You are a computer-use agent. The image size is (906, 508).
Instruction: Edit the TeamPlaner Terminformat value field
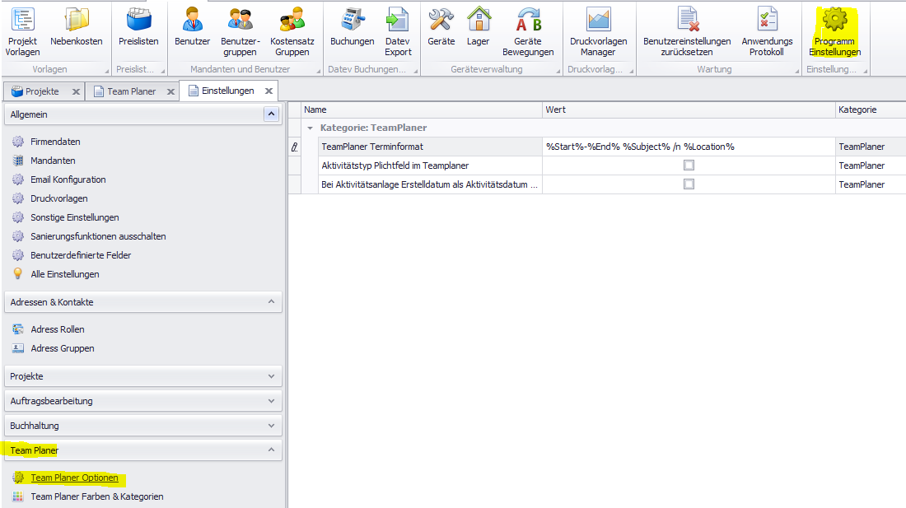coord(688,147)
